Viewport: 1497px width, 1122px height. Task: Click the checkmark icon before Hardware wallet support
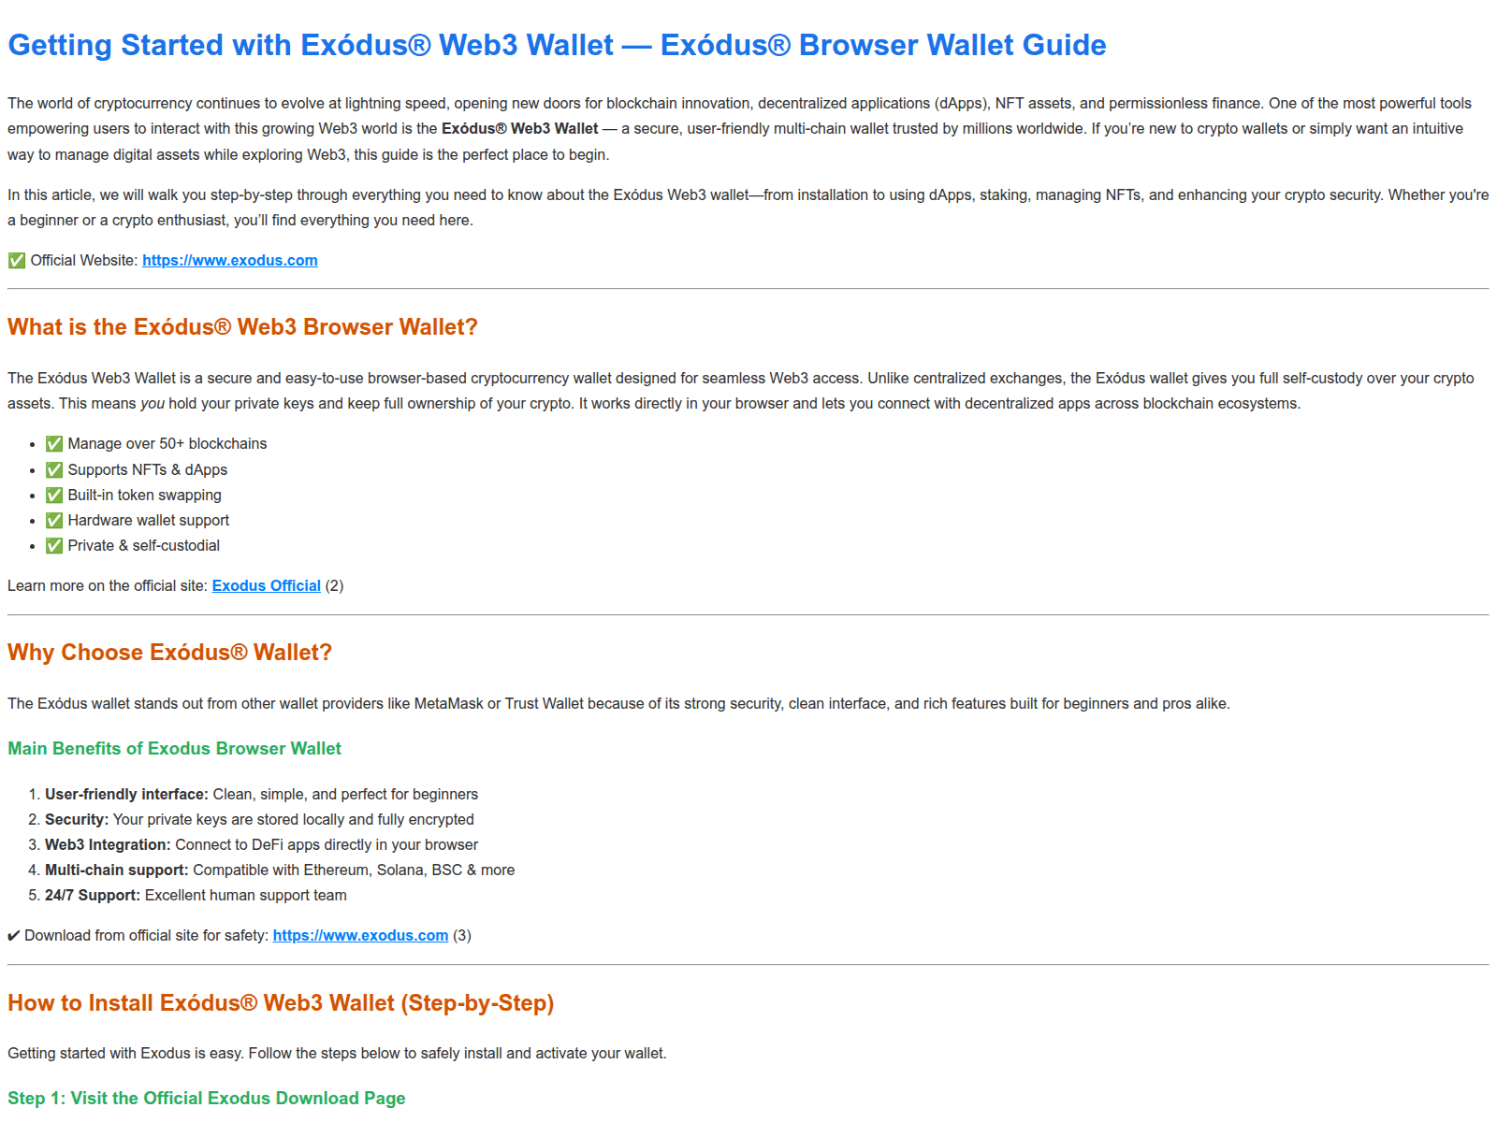[54, 521]
